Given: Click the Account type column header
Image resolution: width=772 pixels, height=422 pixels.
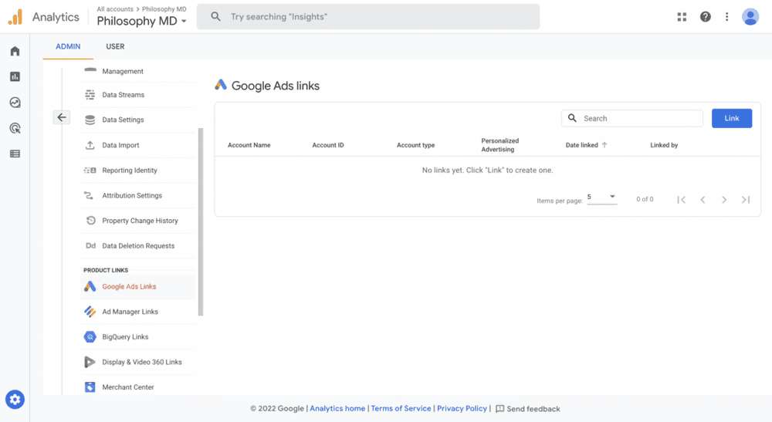Looking at the screenshot, I should 415,145.
